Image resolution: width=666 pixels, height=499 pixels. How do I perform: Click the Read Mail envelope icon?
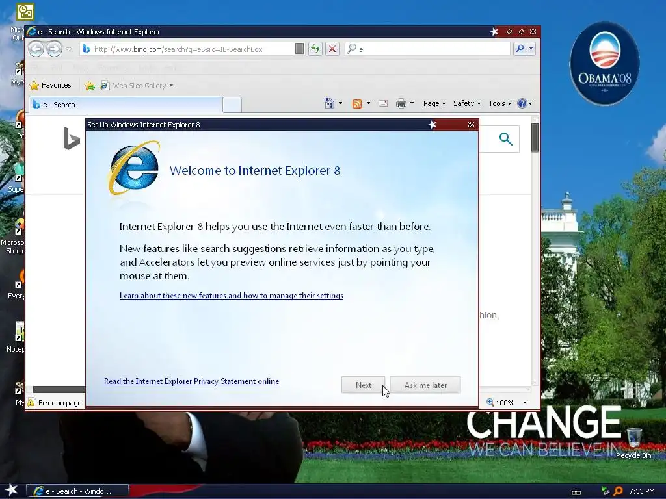[x=382, y=103]
